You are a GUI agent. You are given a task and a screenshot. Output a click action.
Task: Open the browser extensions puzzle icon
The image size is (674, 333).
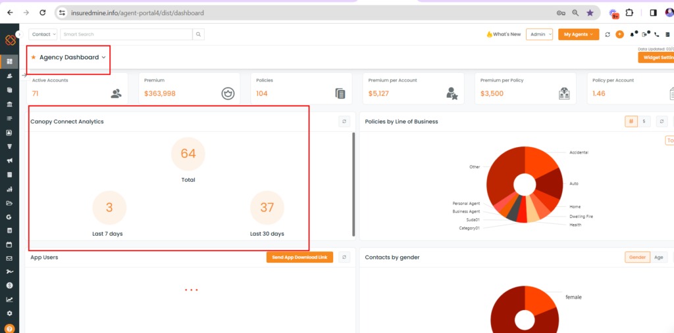(x=629, y=13)
